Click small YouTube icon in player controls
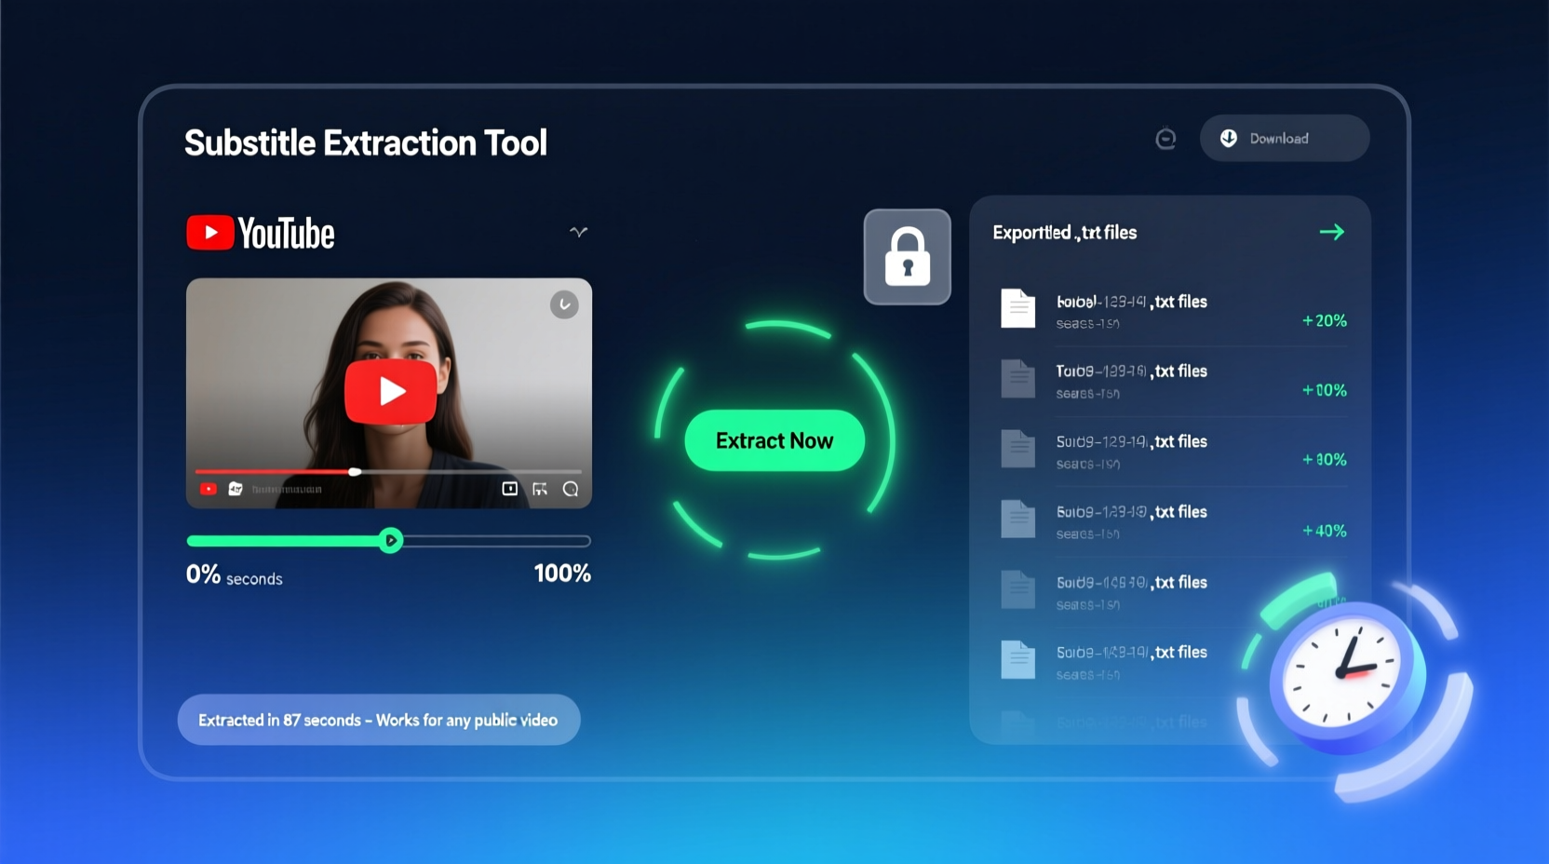The image size is (1549, 864). (209, 489)
